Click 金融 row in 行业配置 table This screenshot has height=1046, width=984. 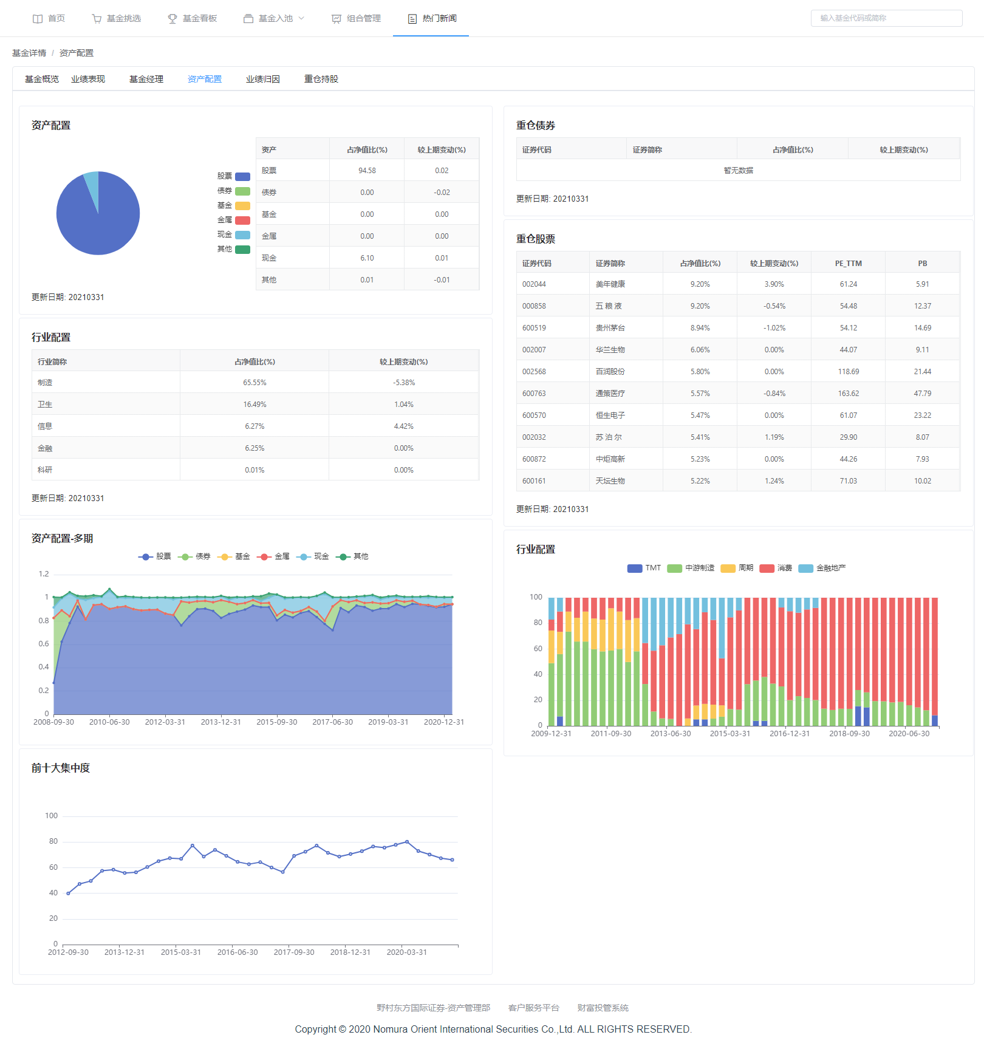pyautogui.click(x=255, y=448)
